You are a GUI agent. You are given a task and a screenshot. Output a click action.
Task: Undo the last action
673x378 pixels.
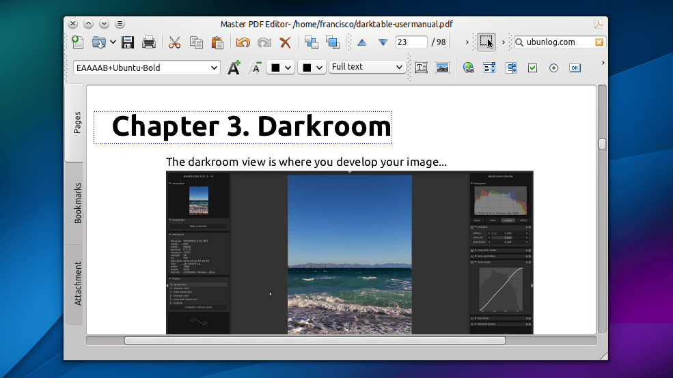[x=243, y=42]
